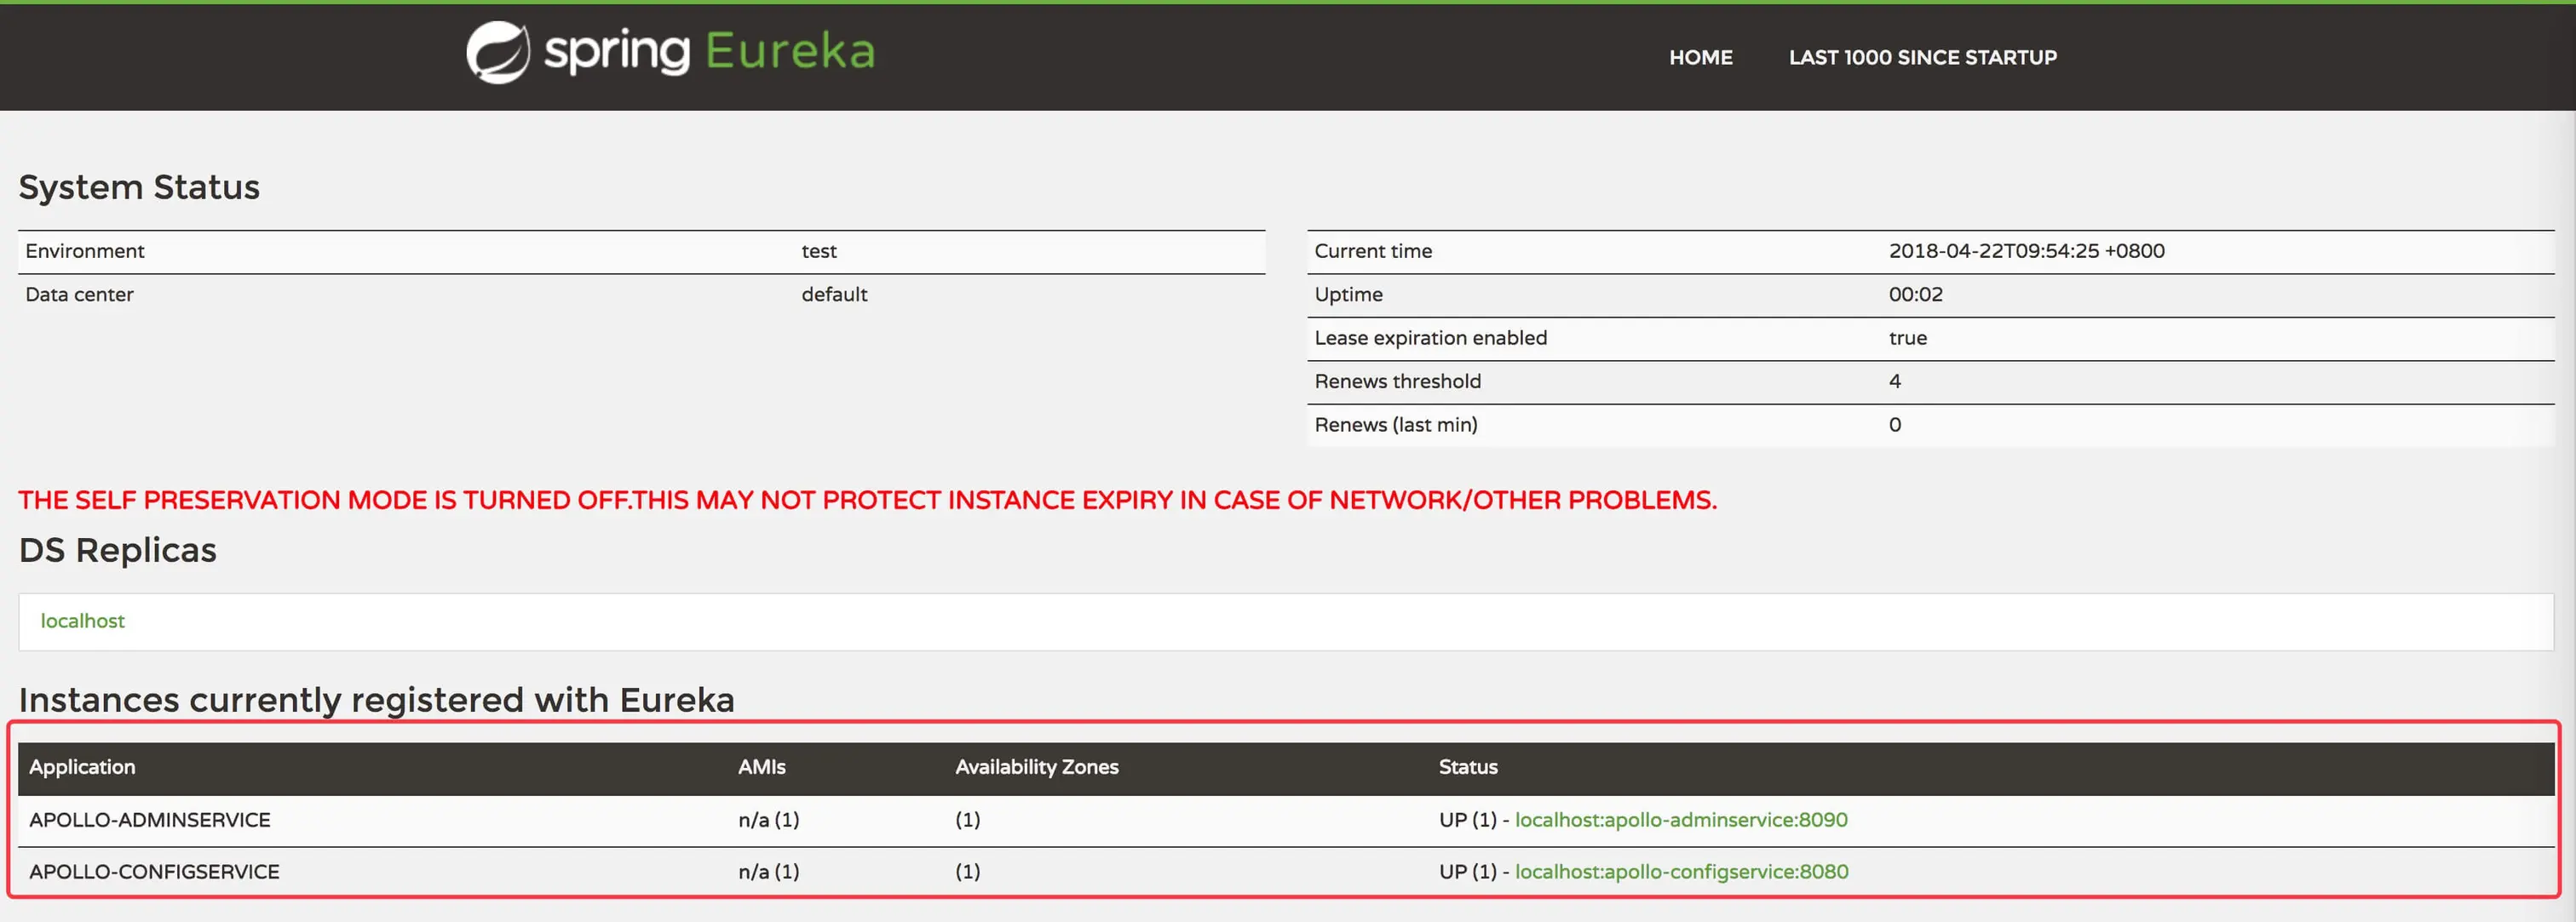The width and height of the screenshot is (2576, 922).
Task: Click the Spring leaf logo icon
Action: 497,52
